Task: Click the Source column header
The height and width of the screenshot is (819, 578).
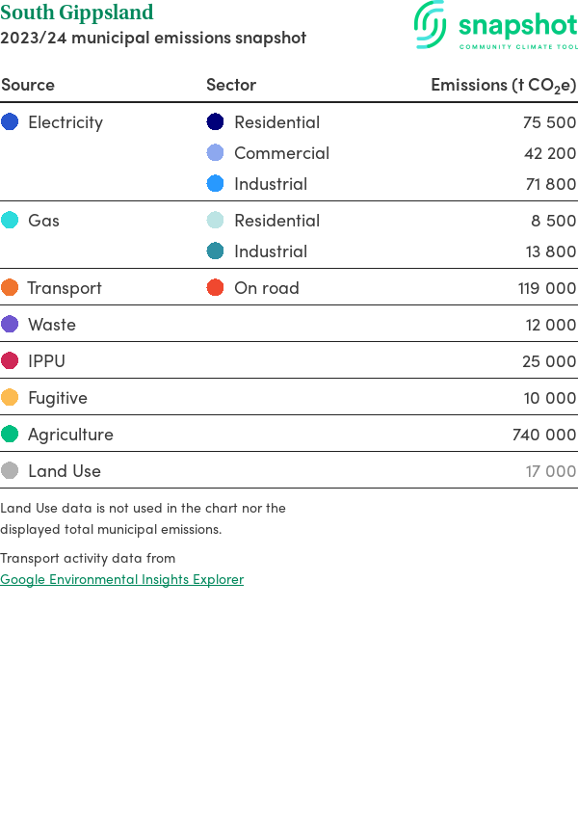Action: 28,85
